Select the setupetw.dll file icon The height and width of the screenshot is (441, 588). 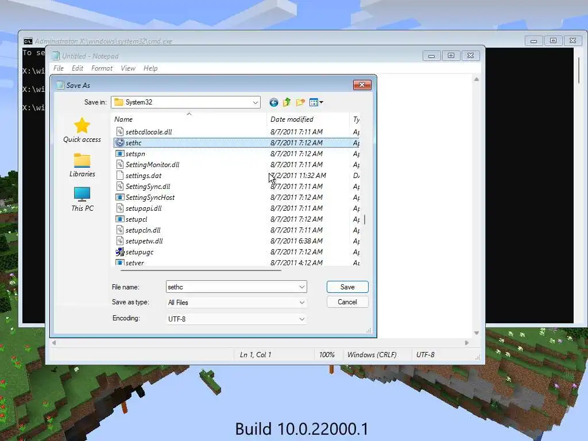pyautogui.click(x=119, y=241)
